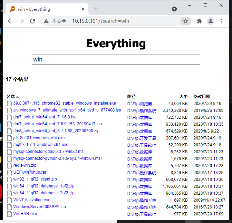Sort by 大小 column header
This screenshot has height=223, width=232.
[x=183, y=97]
